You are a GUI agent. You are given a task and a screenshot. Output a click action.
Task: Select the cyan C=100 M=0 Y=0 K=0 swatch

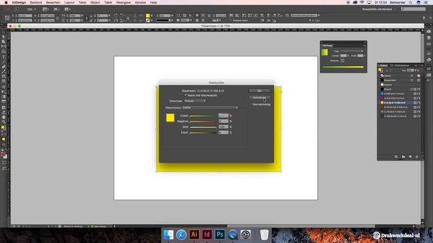(x=400, y=94)
